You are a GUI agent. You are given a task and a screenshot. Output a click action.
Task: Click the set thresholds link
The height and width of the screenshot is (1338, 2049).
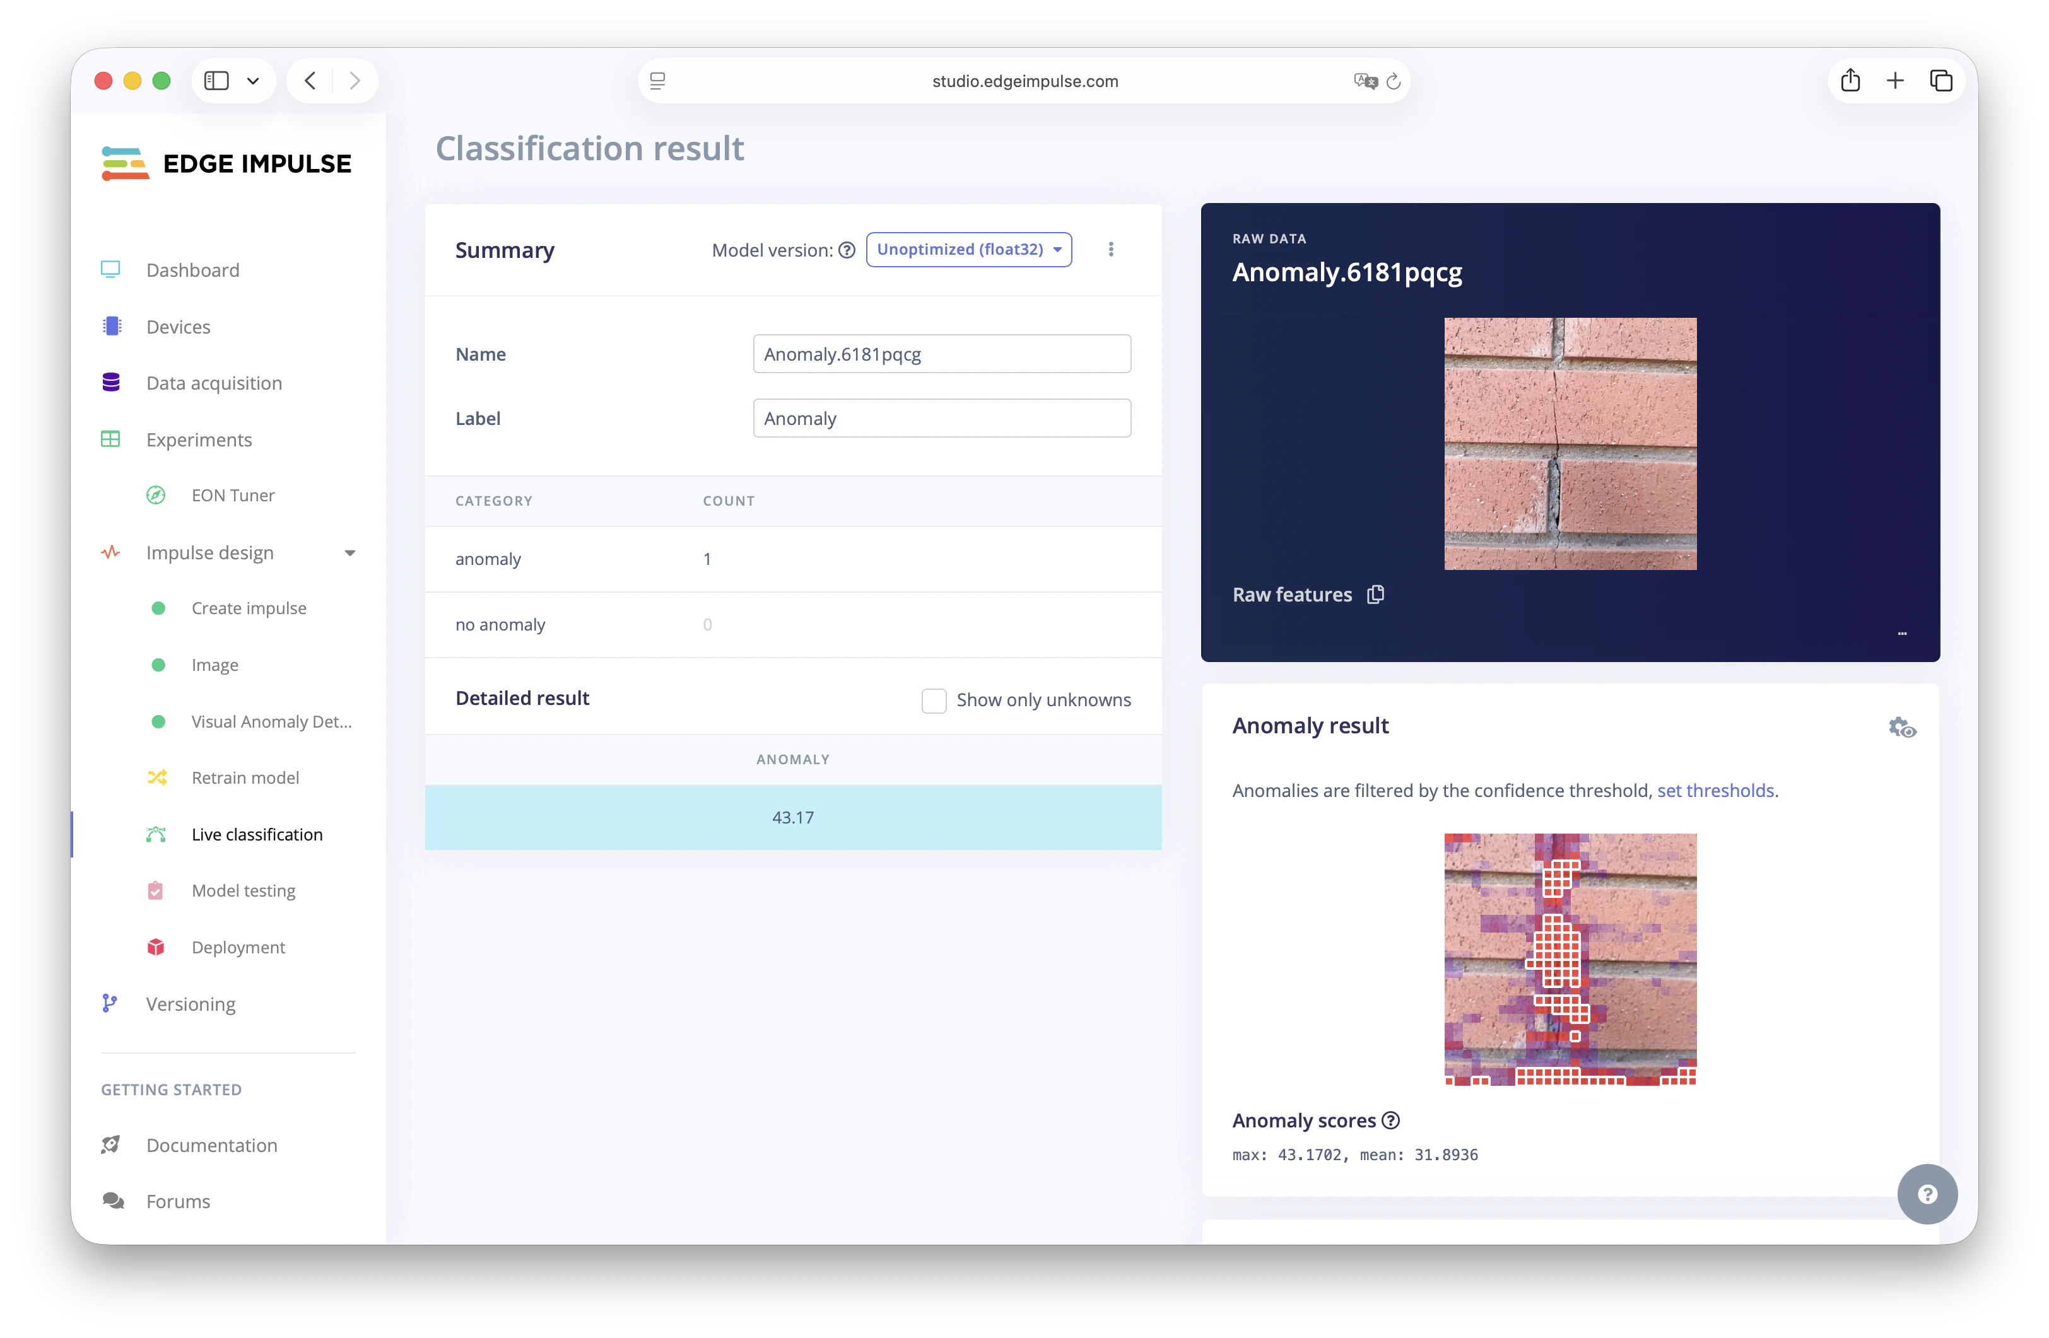pyautogui.click(x=1715, y=791)
